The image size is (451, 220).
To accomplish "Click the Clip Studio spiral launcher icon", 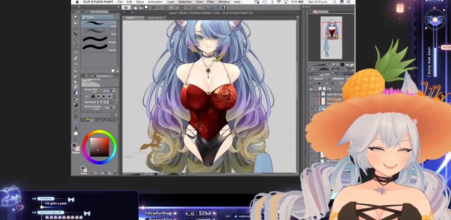I will click(x=126, y=7).
